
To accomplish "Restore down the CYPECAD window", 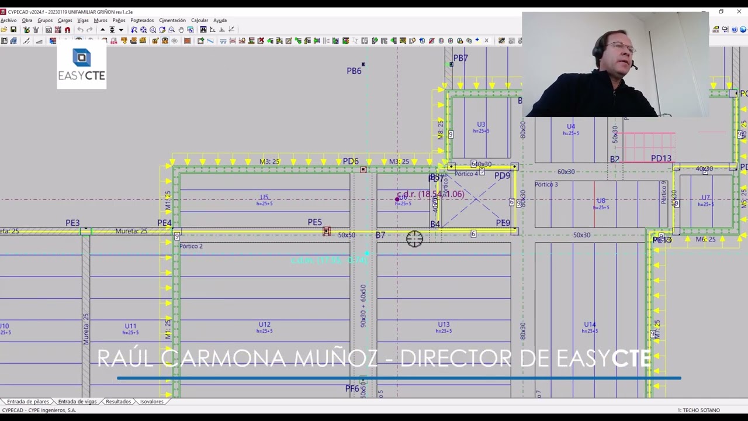I will click(x=721, y=11).
